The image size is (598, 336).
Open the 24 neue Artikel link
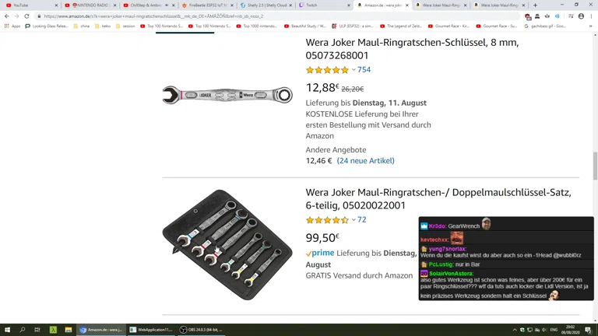tap(365, 161)
